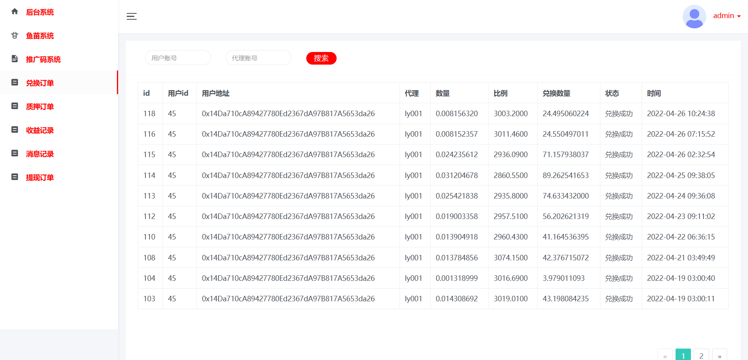Go to page 2 of results

coord(701,355)
